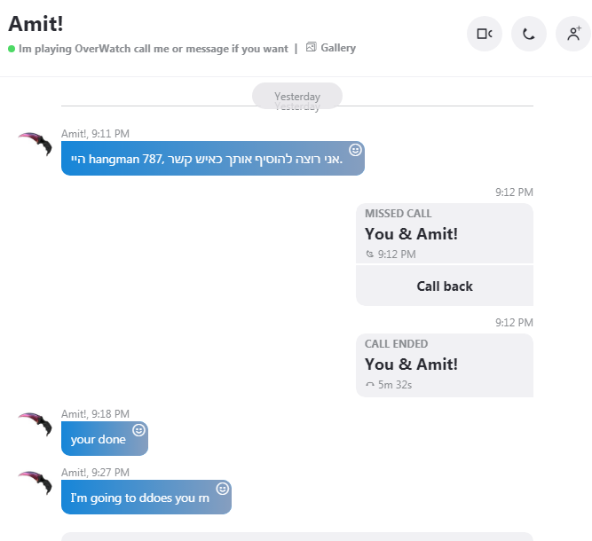
Task: Open the Amit! contact name header
Action: point(36,24)
